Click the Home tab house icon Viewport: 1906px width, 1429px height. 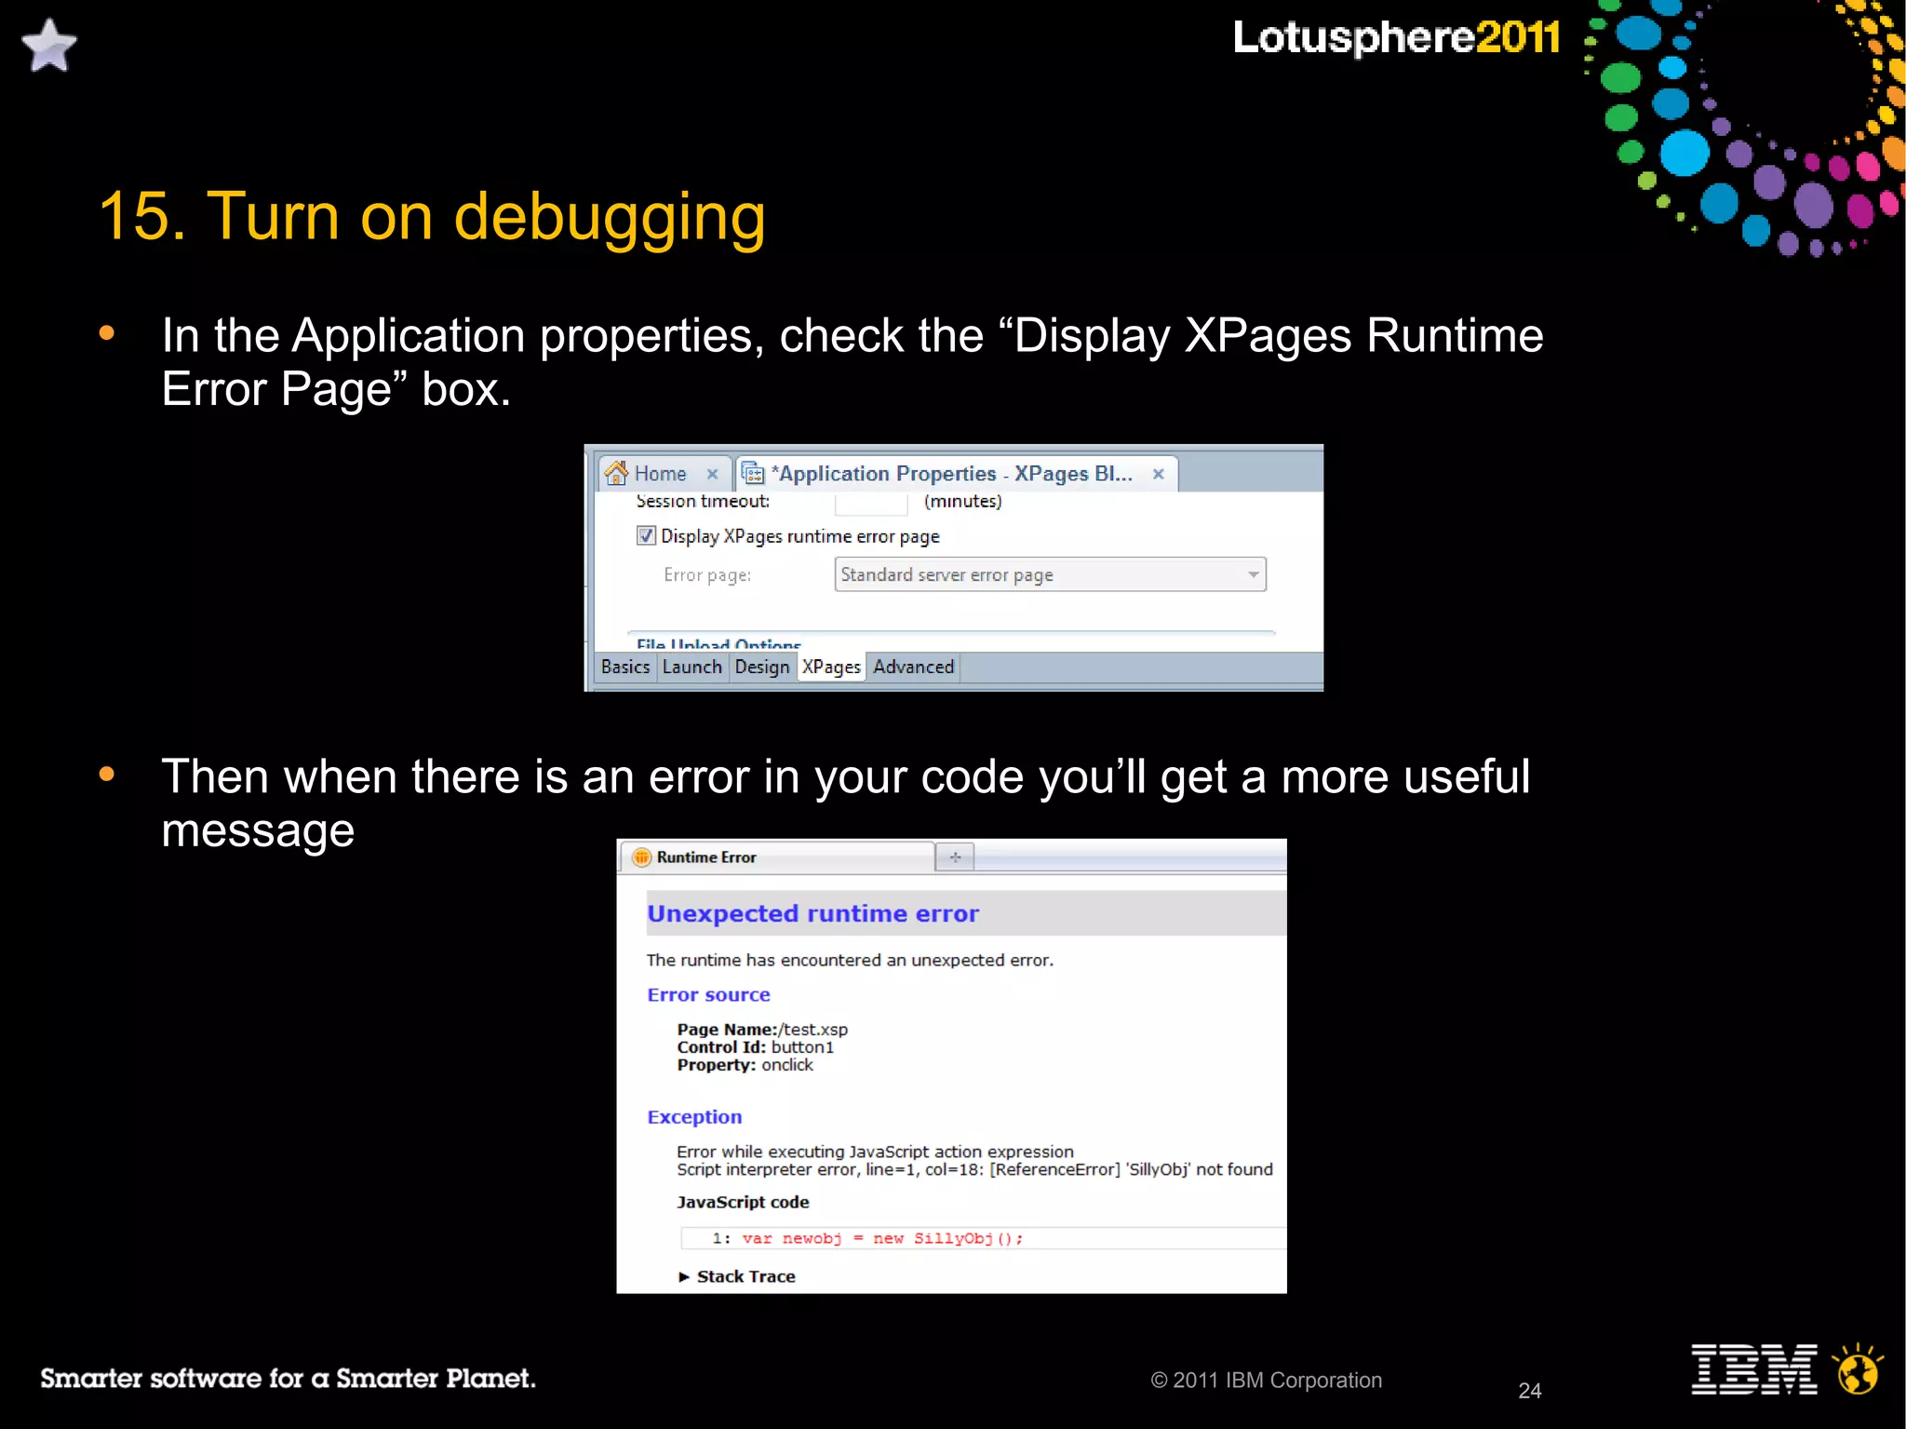[x=616, y=473]
